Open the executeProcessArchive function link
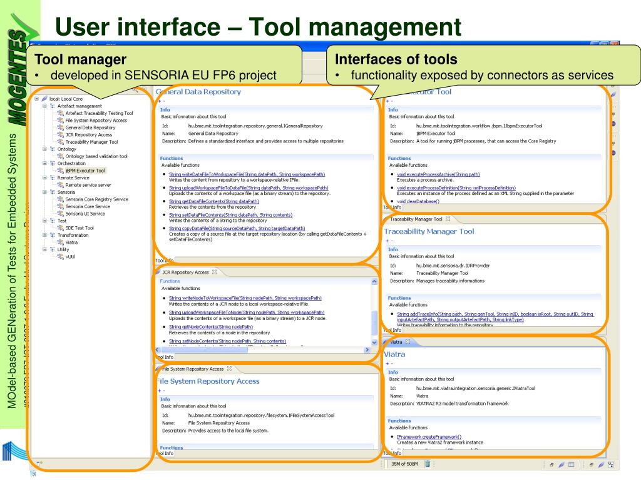Image resolution: width=641 pixels, height=480 pixels. pos(438,174)
